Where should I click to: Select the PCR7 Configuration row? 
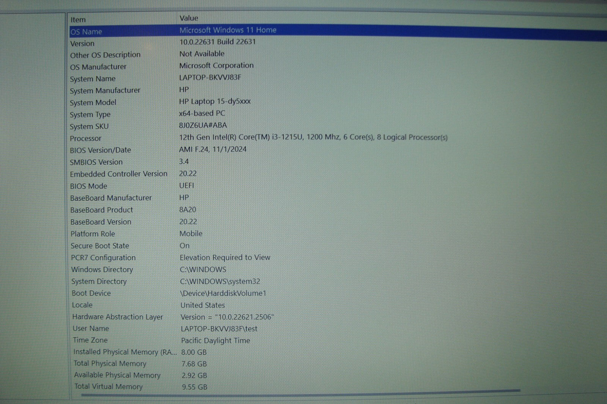tap(103, 258)
